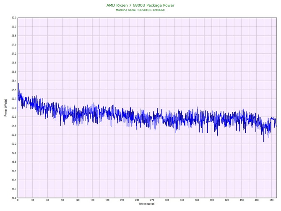
Task: Click the 30.0 y-axis value
Action: (x=14, y=18)
